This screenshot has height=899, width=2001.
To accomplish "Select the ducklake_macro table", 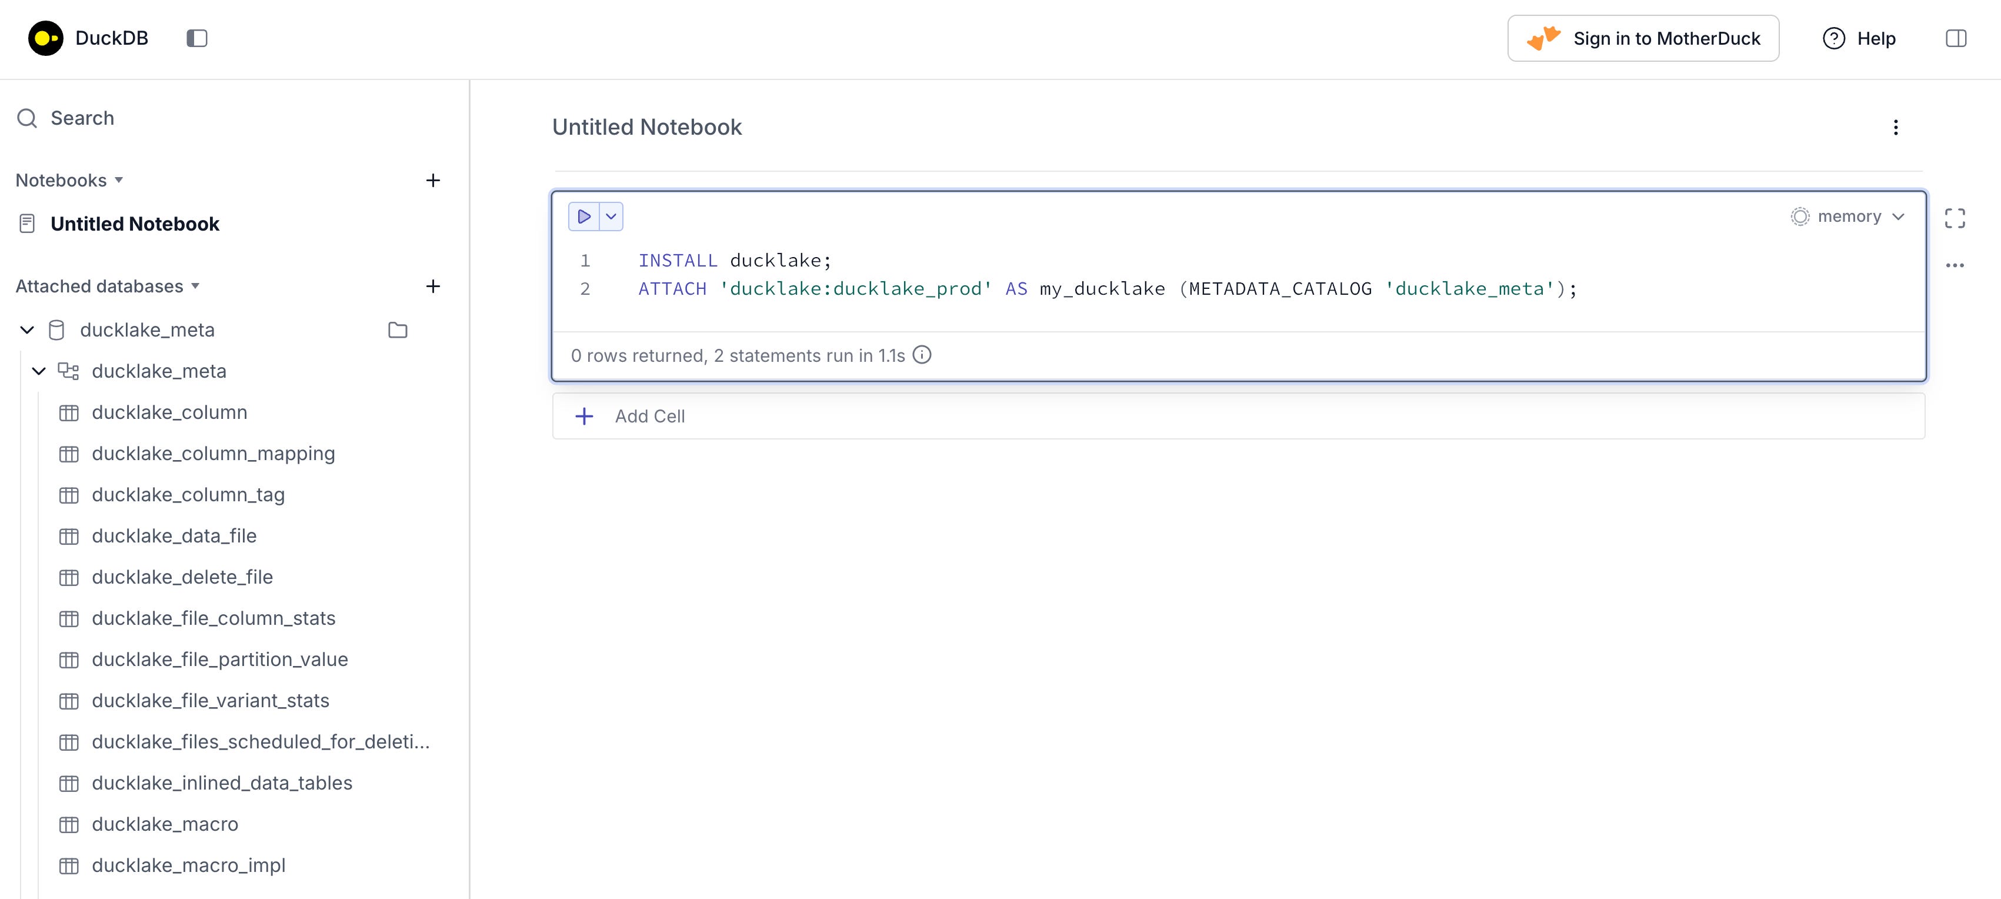I will pos(165,824).
